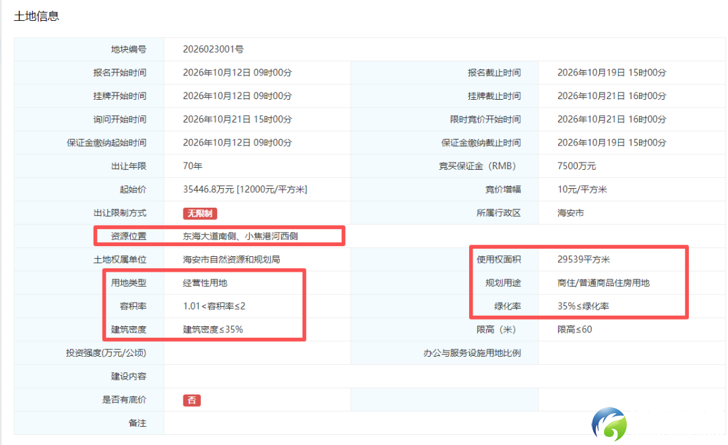Image resolution: width=728 pixels, height=445 pixels.
Task: Select the 70年 transfer term value
Action: click(x=192, y=166)
